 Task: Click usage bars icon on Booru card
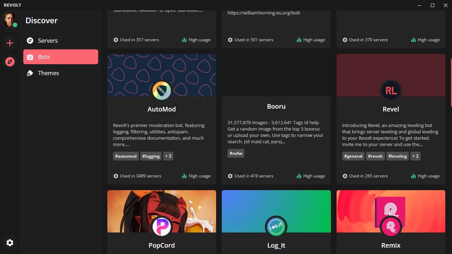299,176
